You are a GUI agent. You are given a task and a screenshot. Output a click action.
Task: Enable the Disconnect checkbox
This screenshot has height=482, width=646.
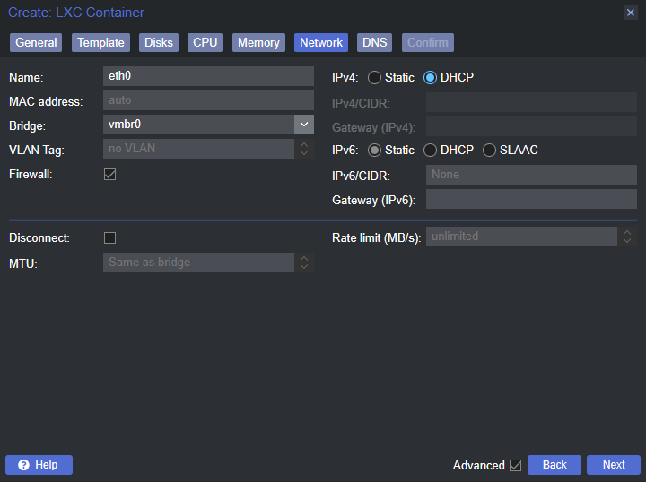[x=110, y=237]
